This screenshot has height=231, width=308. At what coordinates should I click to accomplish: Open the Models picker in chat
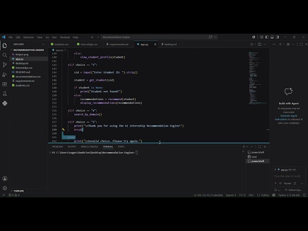287,183
